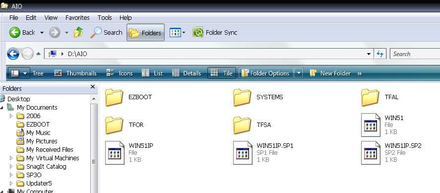Expand the 2006 folder node
The height and width of the screenshot is (193, 440).
click(11, 116)
